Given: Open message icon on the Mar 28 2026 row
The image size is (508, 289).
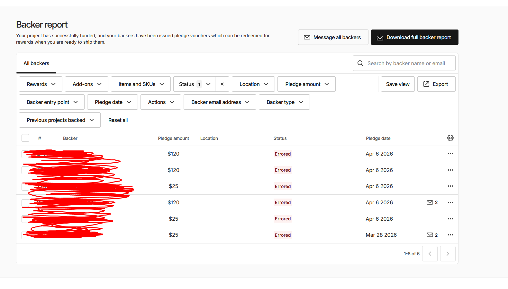Looking at the screenshot, I should pos(430,235).
